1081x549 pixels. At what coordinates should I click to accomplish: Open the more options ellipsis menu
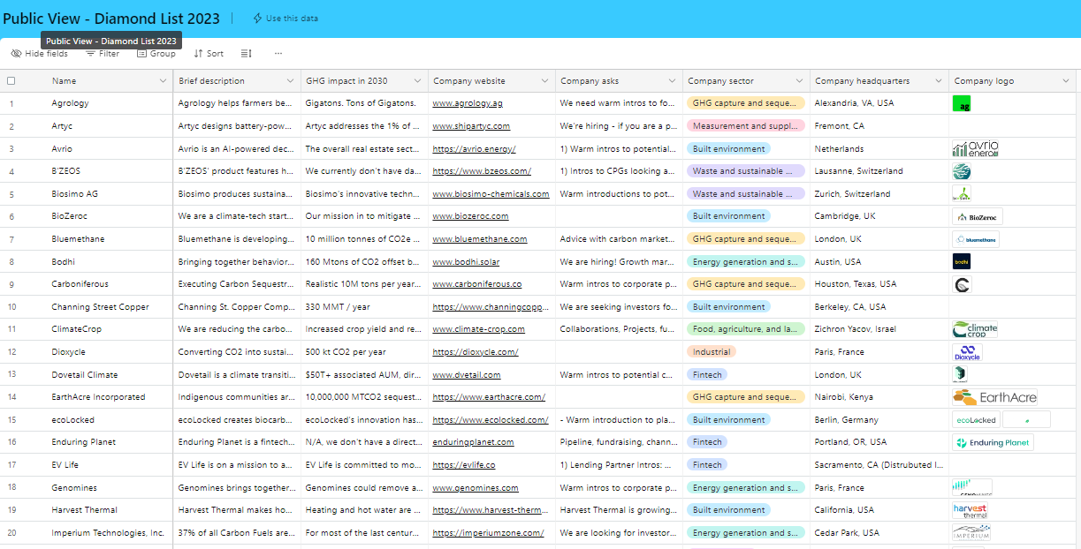(x=278, y=54)
